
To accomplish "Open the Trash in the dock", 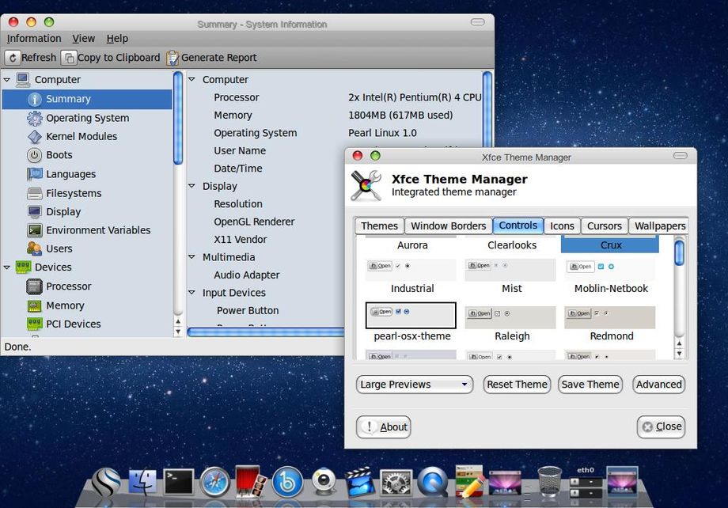I will pos(548,481).
